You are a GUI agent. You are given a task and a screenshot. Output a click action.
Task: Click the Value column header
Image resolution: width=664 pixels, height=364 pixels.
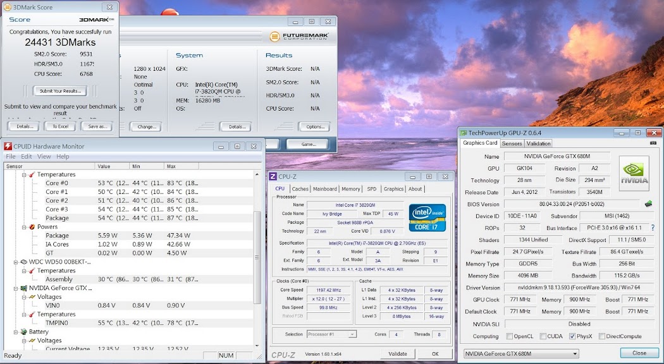[x=112, y=166]
